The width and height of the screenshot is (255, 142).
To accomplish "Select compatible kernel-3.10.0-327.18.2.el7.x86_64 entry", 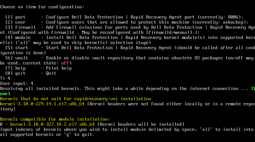I will tap(53, 124).
